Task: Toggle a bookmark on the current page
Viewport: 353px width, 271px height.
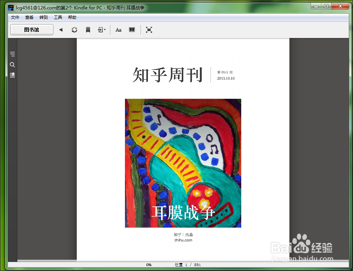Action: coord(88,30)
